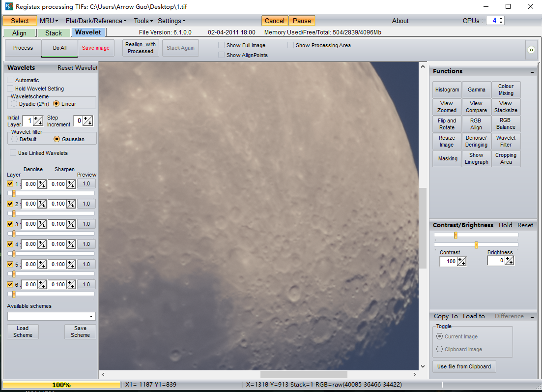Click Layer 1 Denoise spinner arrows
This screenshot has width=542, height=392.
coord(42,184)
